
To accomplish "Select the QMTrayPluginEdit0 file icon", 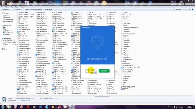I will 36,40.
